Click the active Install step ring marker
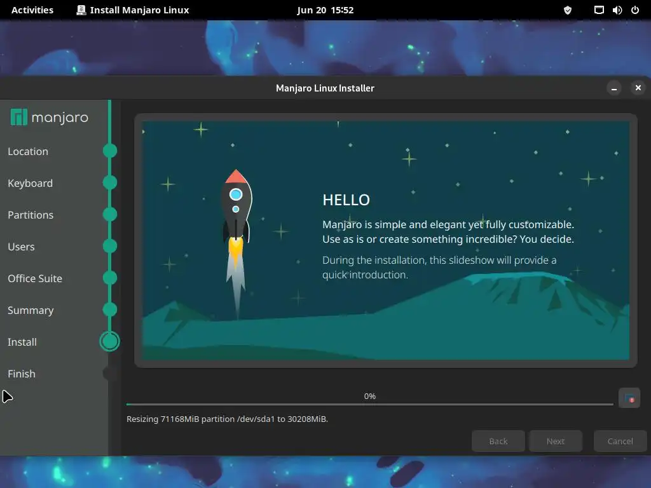 pyautogui.click(x=109, y=341)
